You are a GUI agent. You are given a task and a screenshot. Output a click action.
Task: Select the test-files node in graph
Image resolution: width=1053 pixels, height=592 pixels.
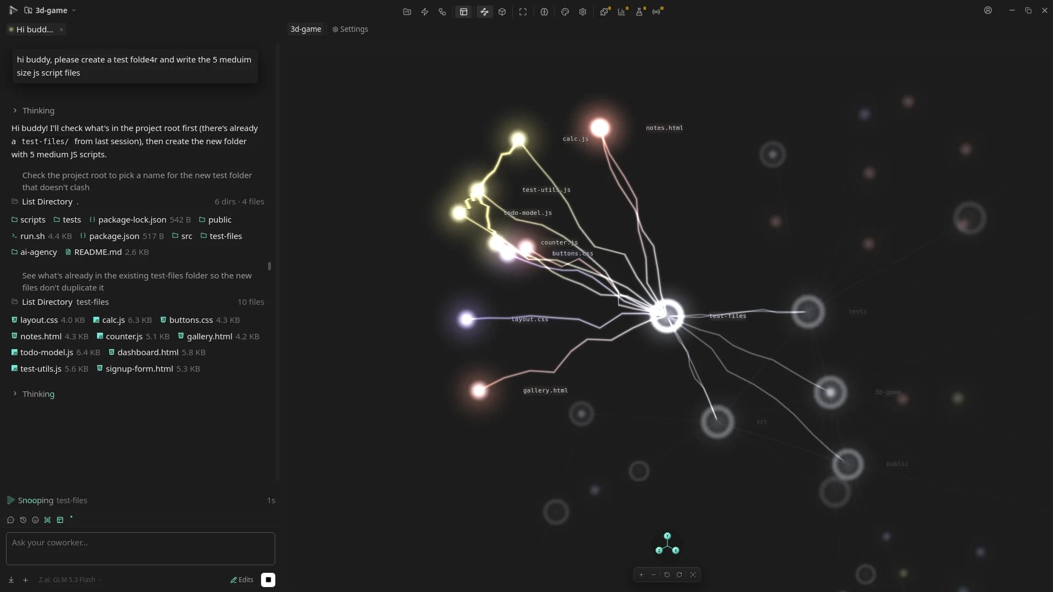[x=667, y=315]
